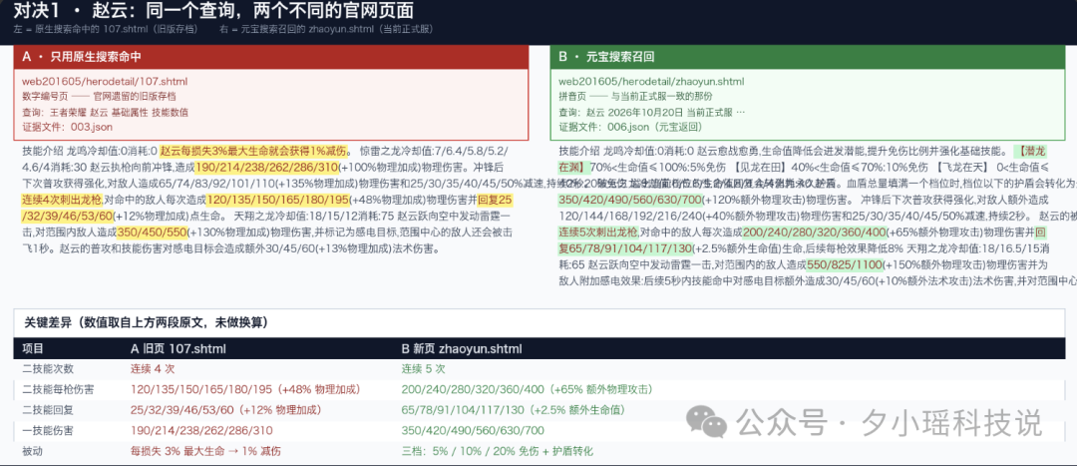This screenshot has width=1077, height=466.
Task: Click the text '数字编号页 —— 官网遗留的旧版存档'
Action: tap(99, 96)
